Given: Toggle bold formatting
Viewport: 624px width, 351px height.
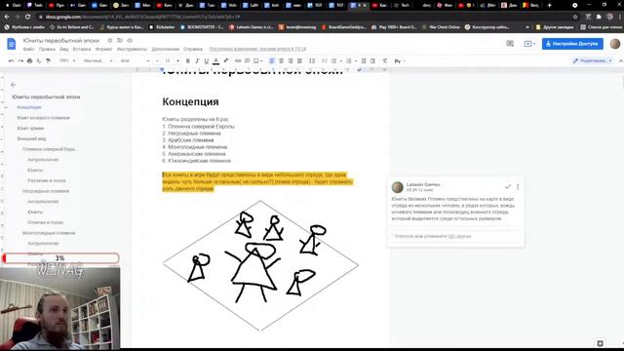Looking at the screenshot, I should click(x=187, y=60).
